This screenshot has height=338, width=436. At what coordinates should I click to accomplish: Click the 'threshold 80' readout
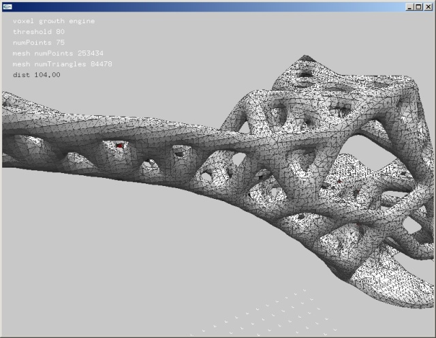39,32
